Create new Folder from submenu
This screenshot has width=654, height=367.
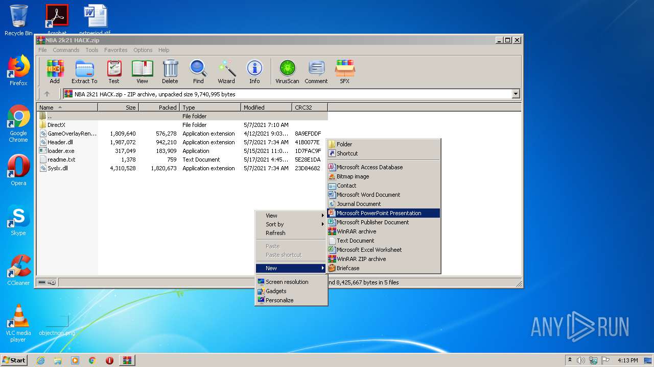pos(384,144)
